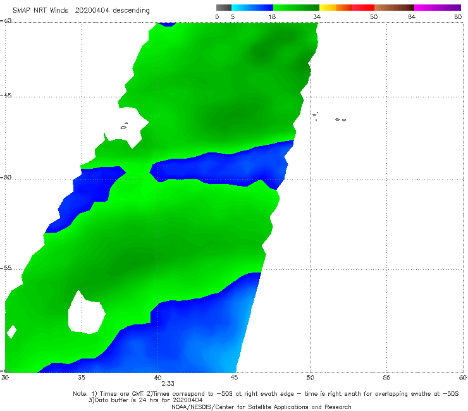The height and width of the screenshot is (411, 468).
Task: Click the latitude axis label "-55"
Action: point(6,267)
